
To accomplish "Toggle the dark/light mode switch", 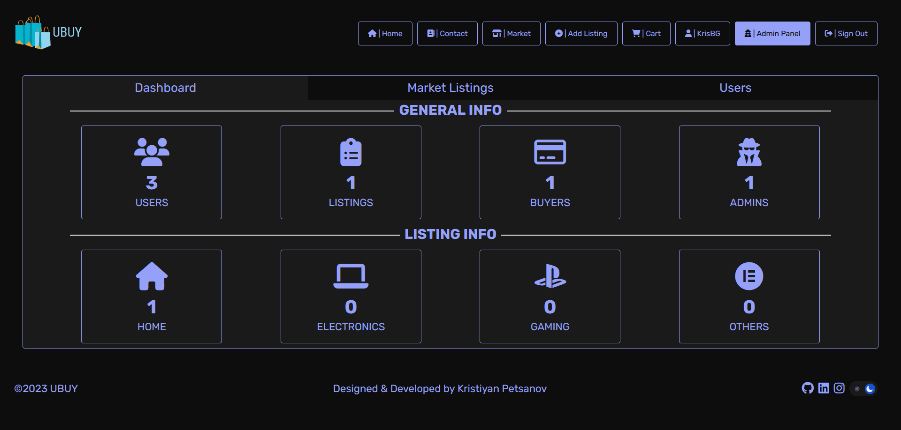I will pyautogui.click(x=863, y=388).
